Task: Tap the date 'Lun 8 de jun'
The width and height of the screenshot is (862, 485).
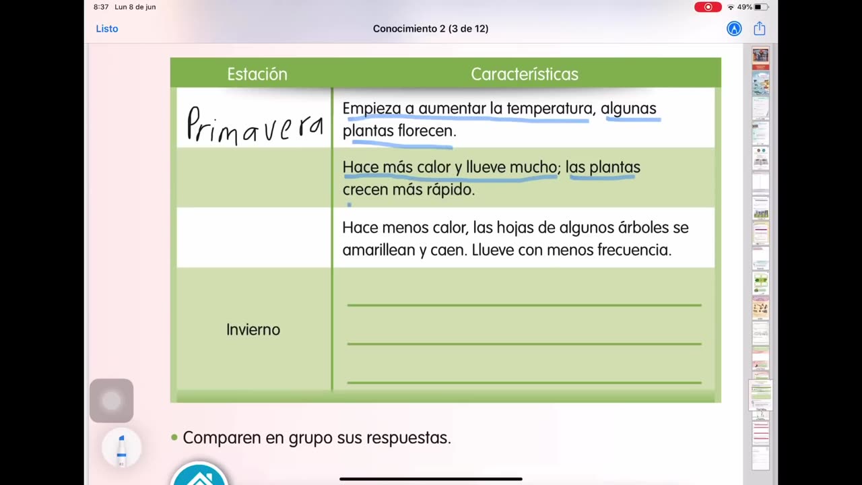Action: 135,7
